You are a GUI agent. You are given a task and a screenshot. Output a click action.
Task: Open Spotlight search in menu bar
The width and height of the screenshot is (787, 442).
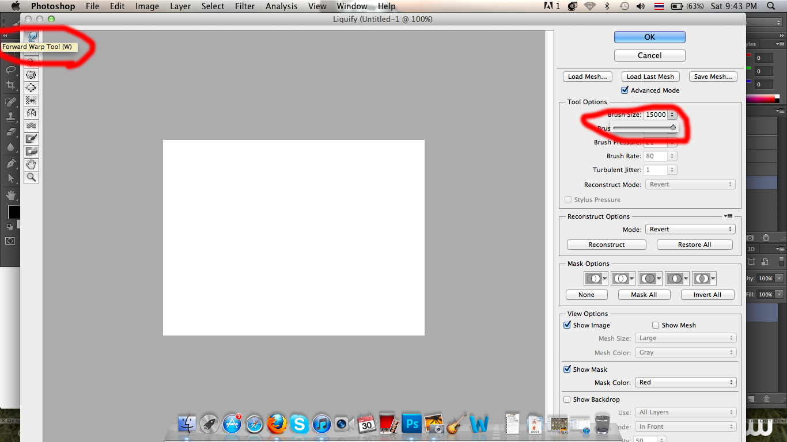click(771, 6)
